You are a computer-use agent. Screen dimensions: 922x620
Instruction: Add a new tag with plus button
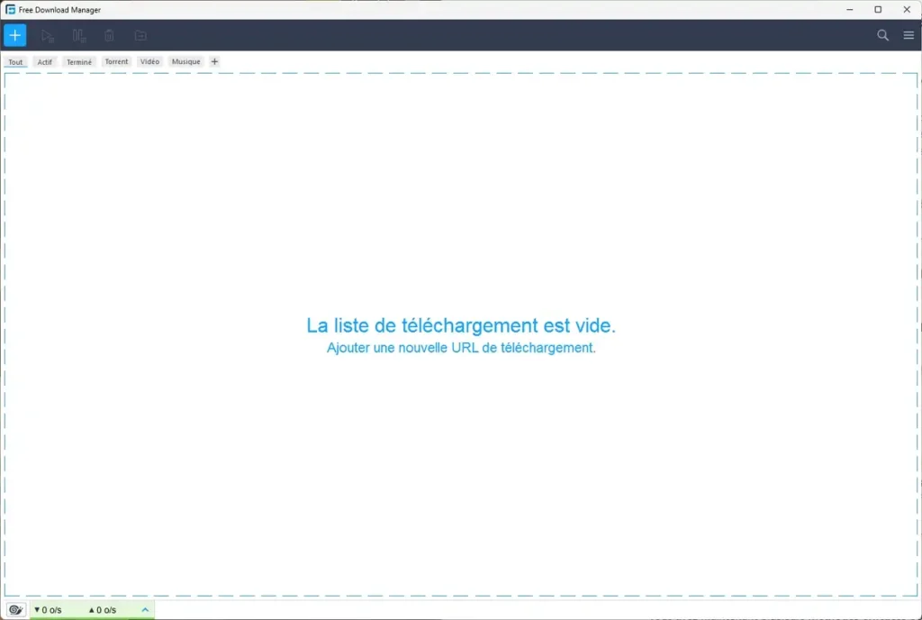[x=214, y=62]
